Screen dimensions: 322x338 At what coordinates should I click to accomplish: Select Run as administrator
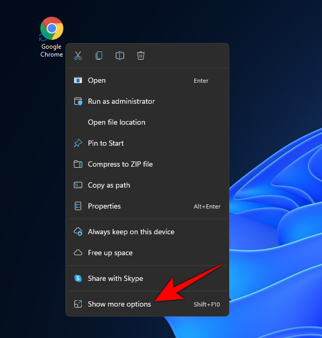click(121, 102)
